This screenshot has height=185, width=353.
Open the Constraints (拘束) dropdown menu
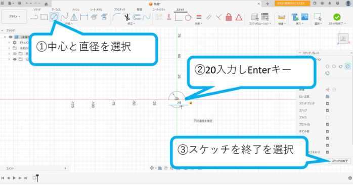point(199,24)
